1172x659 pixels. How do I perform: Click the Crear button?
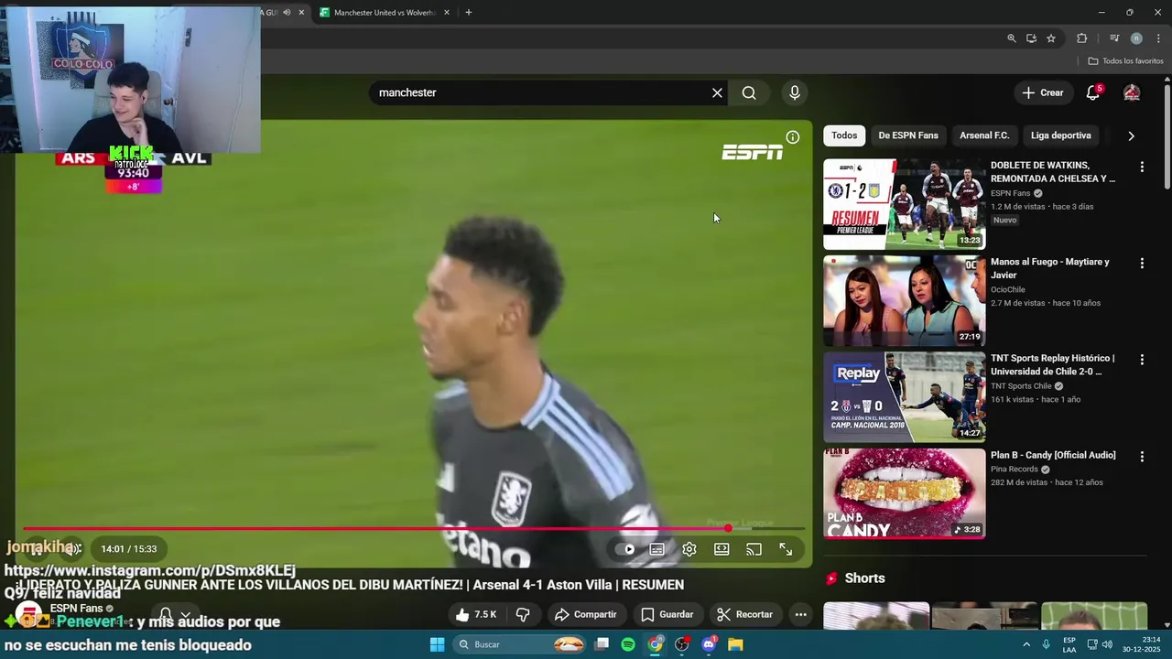pos(1043,92)
